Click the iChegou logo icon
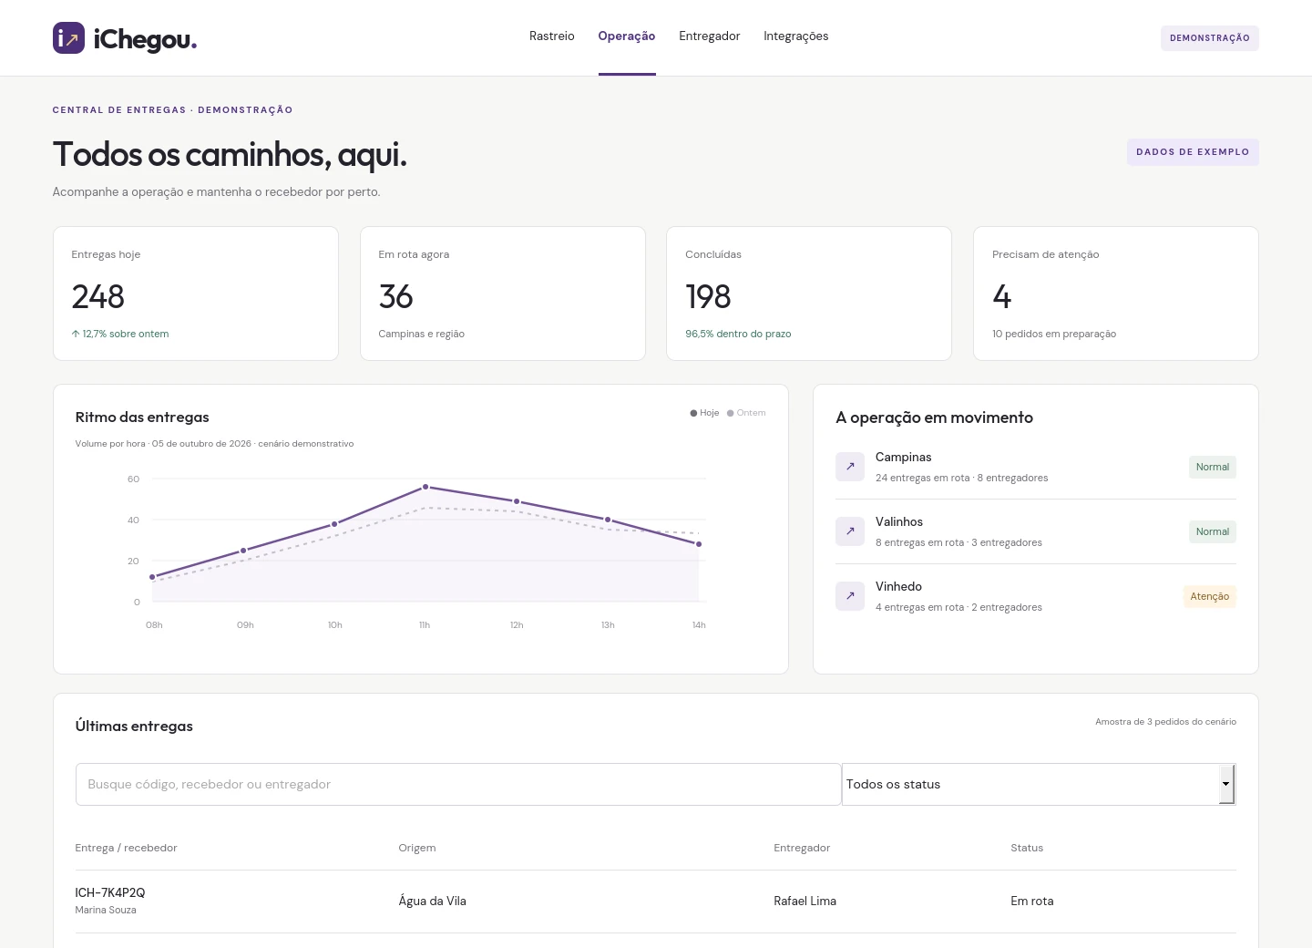 click(68, 38)
